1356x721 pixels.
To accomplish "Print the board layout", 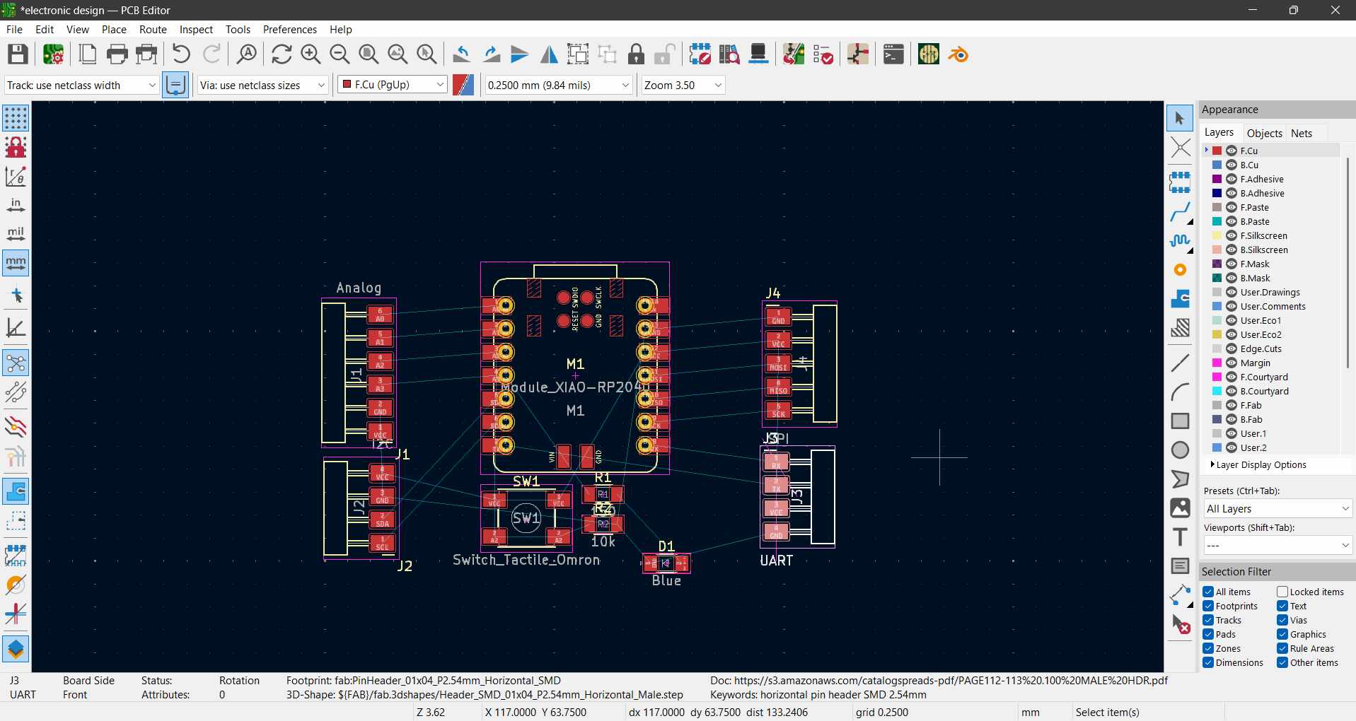I will 116,54.
